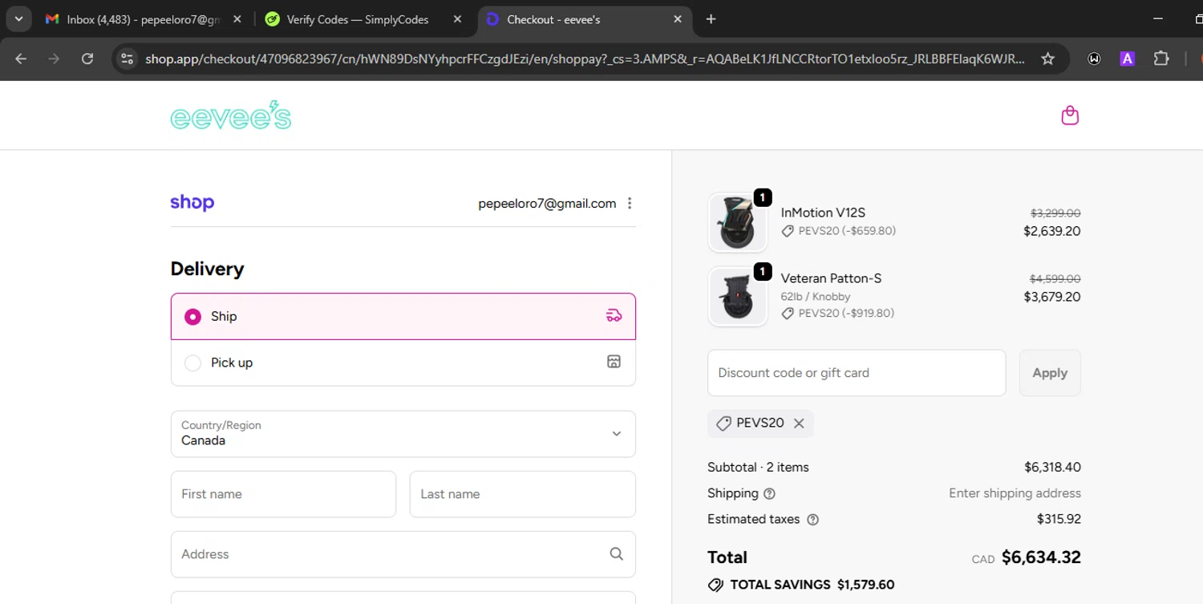Screen dimensions: 1203x604
Task: Click the address search magnifier icon
Action: pos(616,553)
